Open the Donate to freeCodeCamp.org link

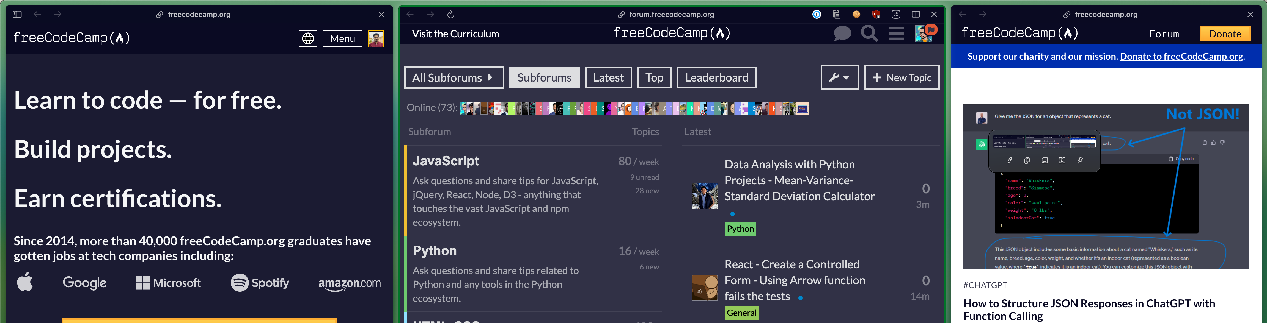pos(1181,56)
